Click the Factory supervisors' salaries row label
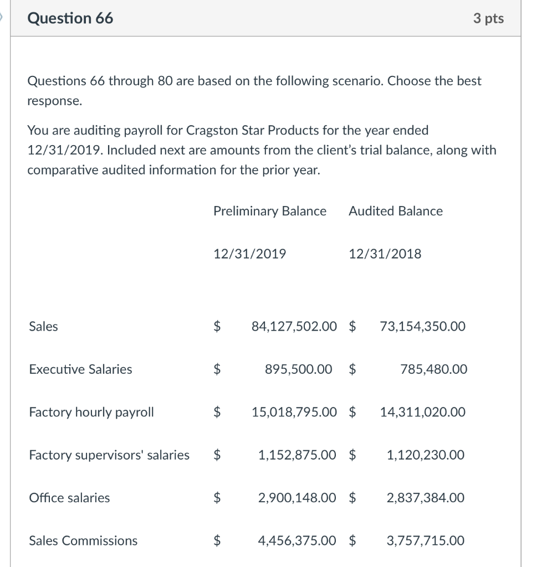Viewport: 552px width, 567px height. 109,455
